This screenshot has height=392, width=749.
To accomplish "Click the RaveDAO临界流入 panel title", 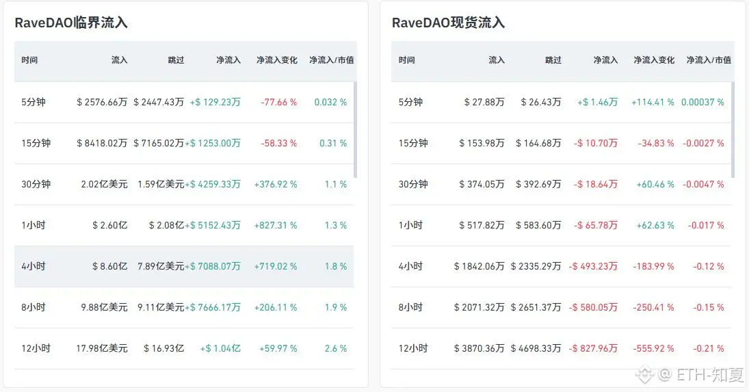I will click(71, 23).
